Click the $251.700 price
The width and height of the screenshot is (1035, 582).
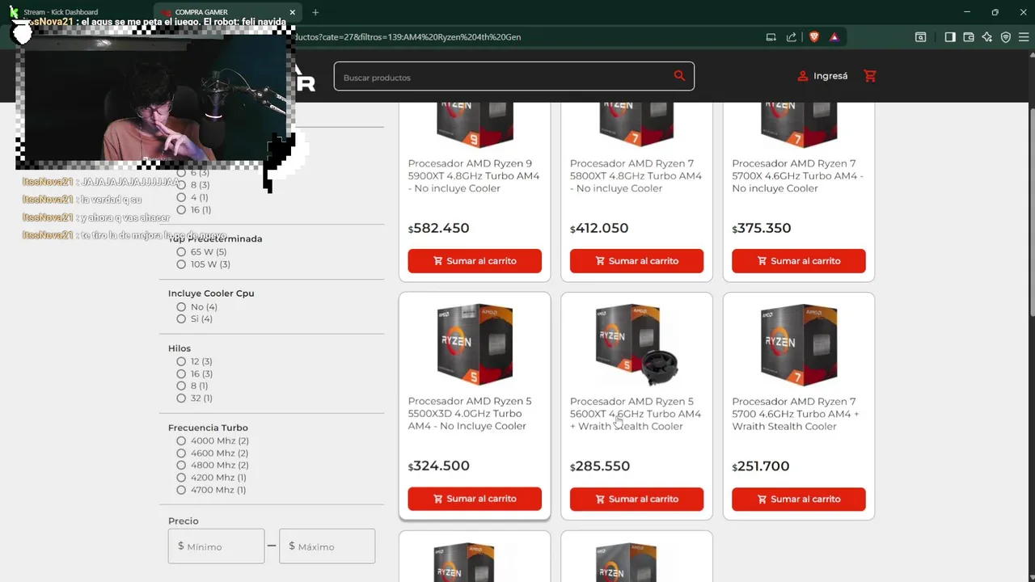[x=761, y=466]
